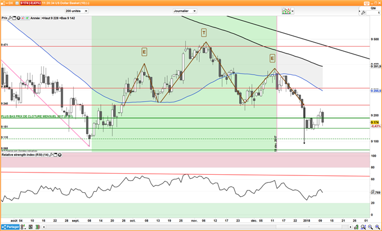The width and height of the screenshot is (382, 231).
Task: Open RSI indicator settings wrench
Action: (51, 155)
